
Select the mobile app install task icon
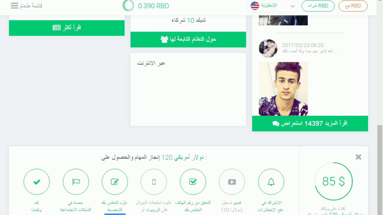point(154,182)
